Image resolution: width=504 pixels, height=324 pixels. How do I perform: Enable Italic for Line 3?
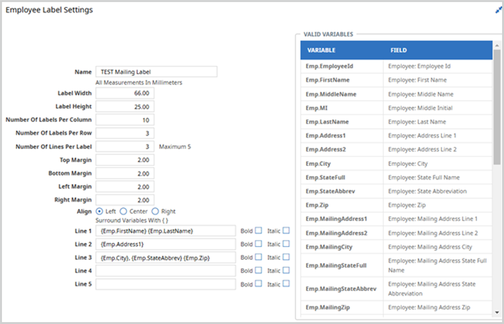[x=286, y=257]
